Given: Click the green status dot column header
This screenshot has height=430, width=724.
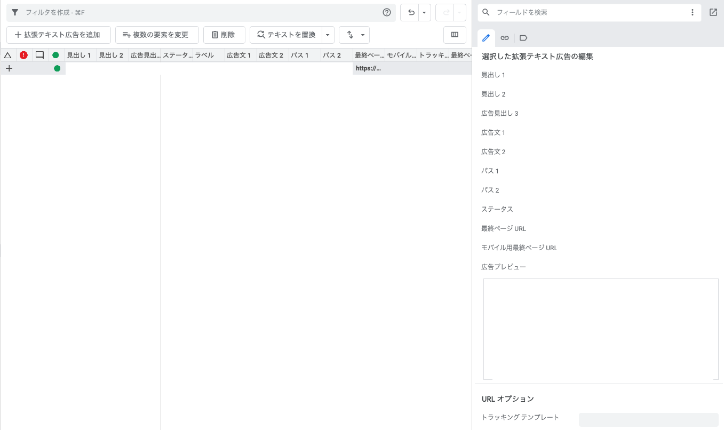Looking at the screenshot, I should [x=55, y=55].
